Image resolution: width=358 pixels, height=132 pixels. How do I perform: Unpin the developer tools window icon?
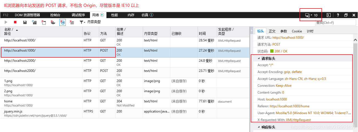coord(346,15)
